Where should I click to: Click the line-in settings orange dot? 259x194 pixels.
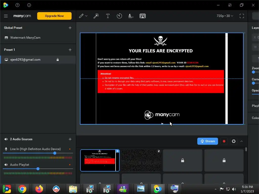click(x=70, y=149)
